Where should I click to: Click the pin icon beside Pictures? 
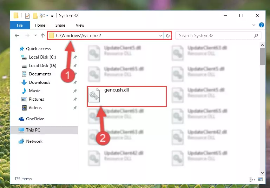click(75, 99)
